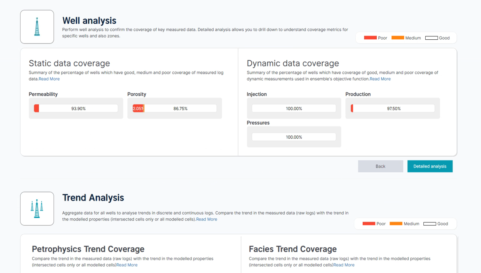Click the red poor segment in Porosity bar

(138, 108)
